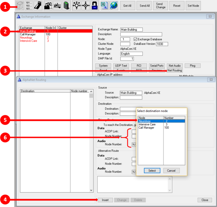Select Intensive Care exchange row

[x=56, y=41]
